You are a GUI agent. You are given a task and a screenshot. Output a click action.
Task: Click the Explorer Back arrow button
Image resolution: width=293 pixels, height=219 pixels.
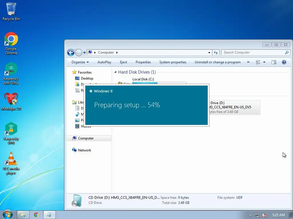pyautogui.click(x=71, y=52)
